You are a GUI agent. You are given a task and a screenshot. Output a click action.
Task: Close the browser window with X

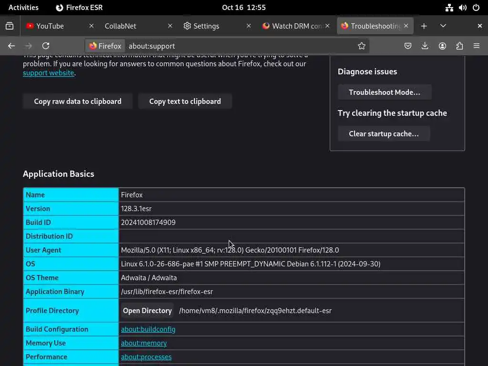(x=479, y=26)
